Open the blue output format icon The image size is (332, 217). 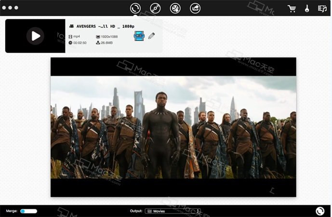pyautogui.click(x=139, y=36)
